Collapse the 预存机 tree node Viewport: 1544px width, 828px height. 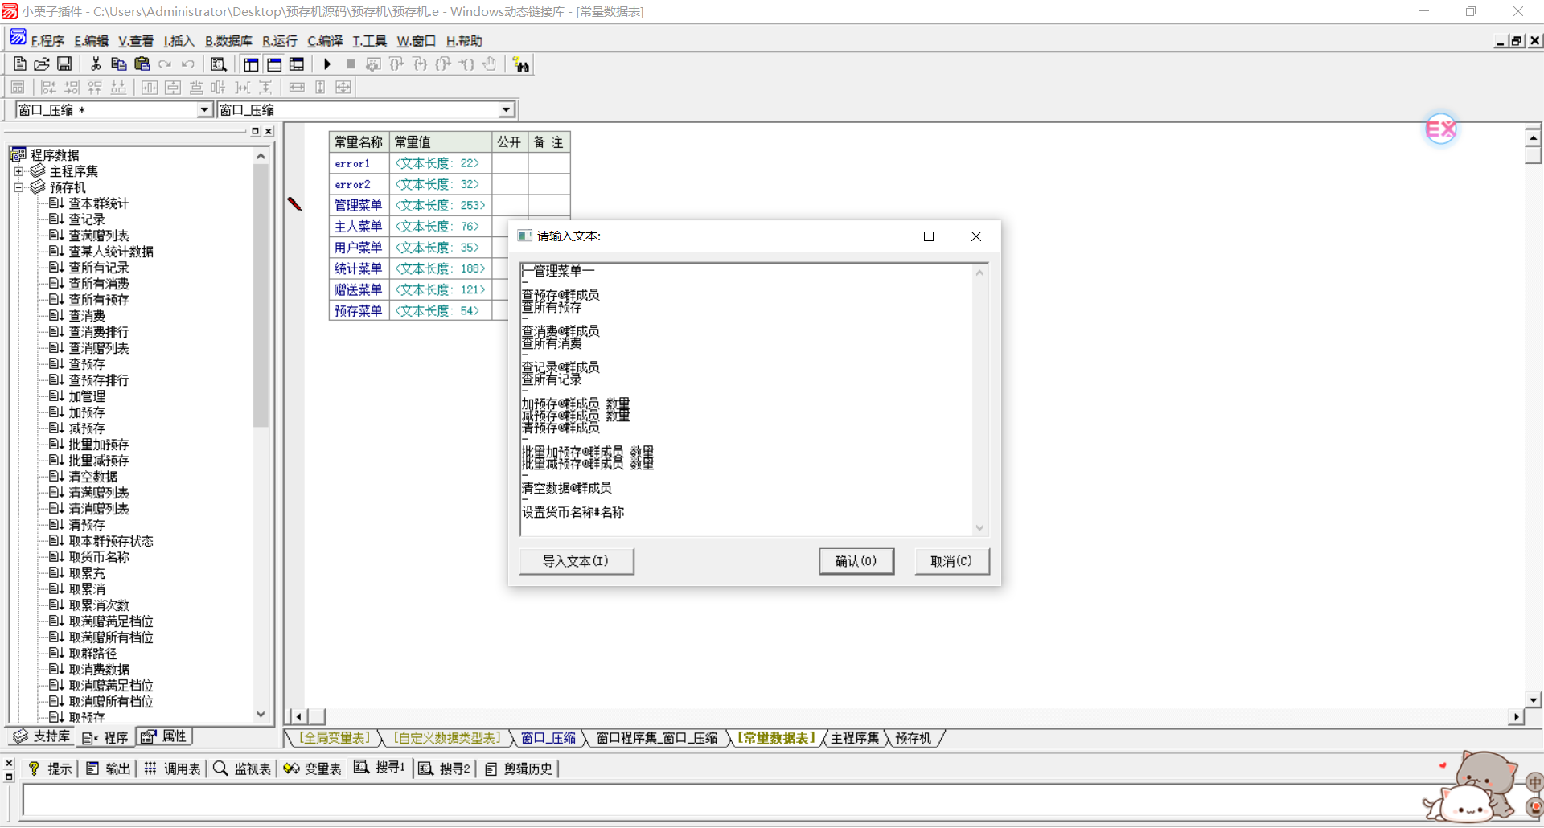click(x=18, y=187)
